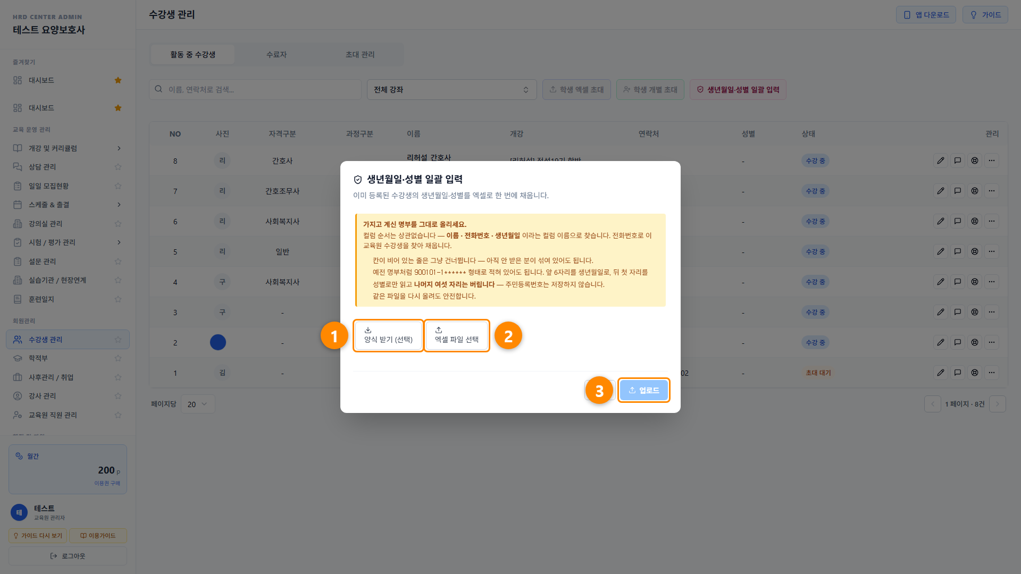Viewport: 1021px width, 574px height.
Task: Open the comment icon for row 5
Action: pyautogui.click(x=958, y=251)
